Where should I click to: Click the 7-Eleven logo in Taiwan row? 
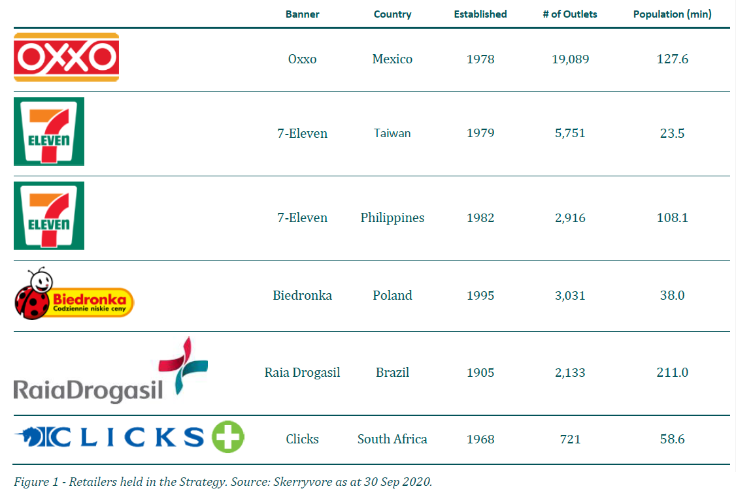pos(49,132)
